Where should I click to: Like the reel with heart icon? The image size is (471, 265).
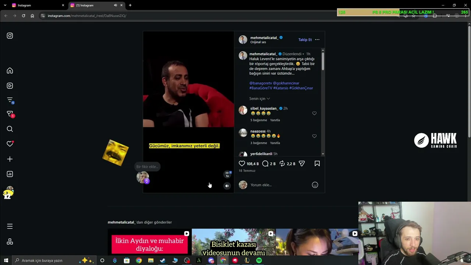click(242, 163)
